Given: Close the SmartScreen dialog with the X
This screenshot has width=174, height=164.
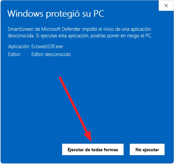Looking at the screenshot, I should (x=166, y=5).
